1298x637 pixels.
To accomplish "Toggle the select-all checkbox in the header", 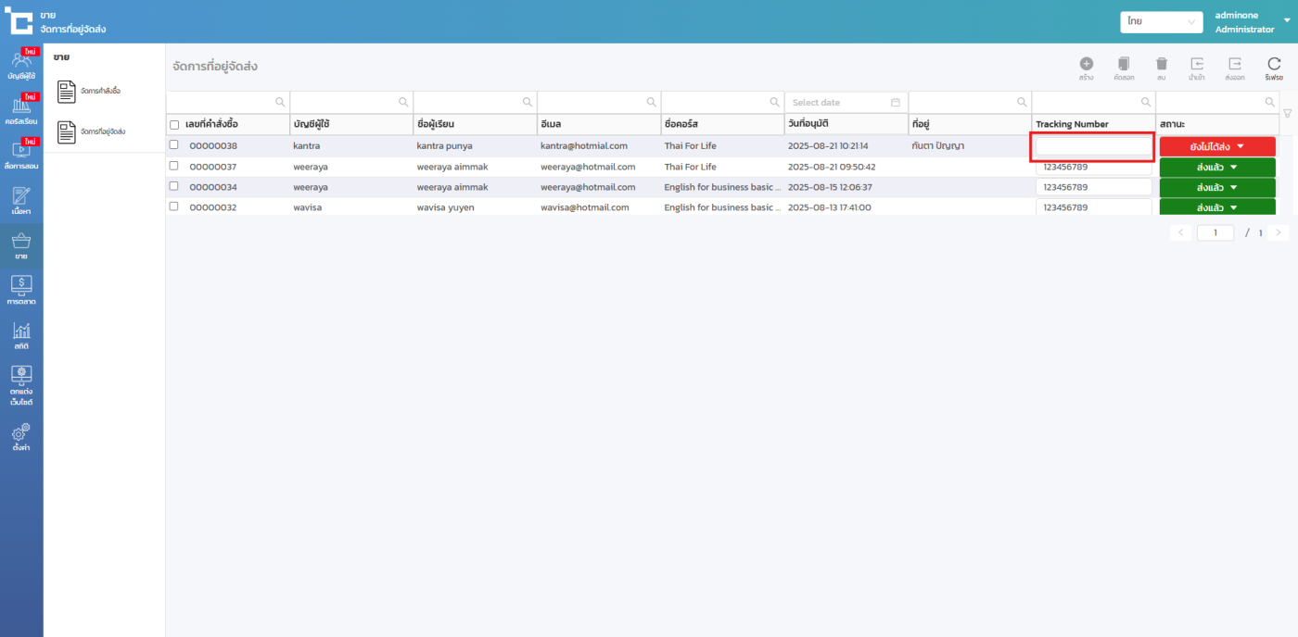I will [174, 124].
